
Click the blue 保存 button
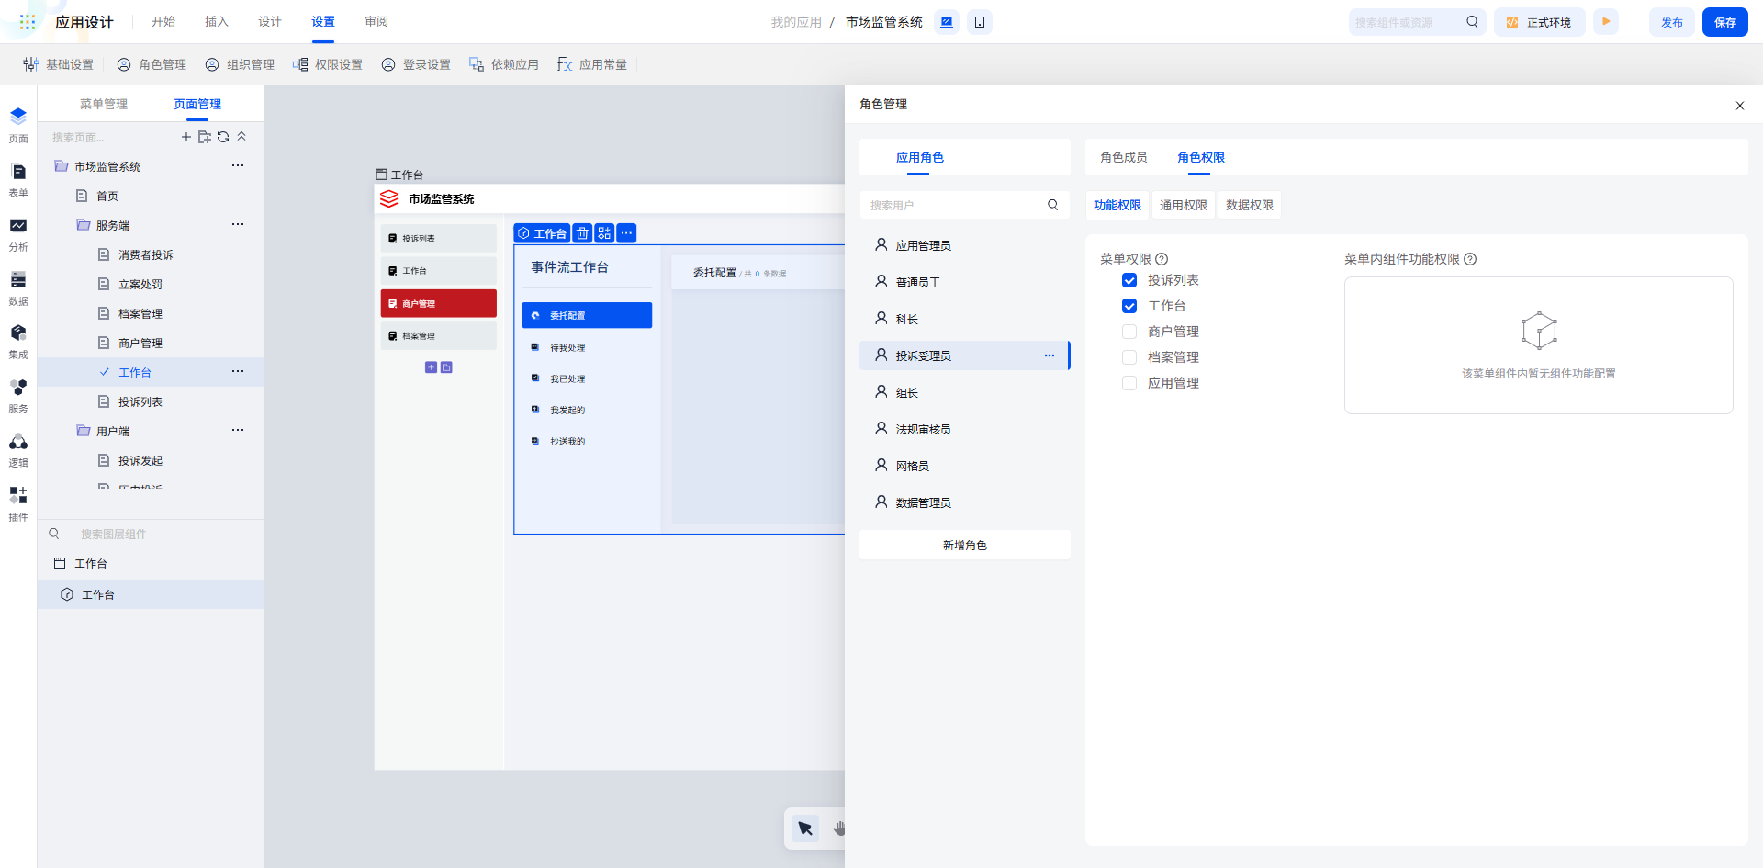coord(1724,22)
